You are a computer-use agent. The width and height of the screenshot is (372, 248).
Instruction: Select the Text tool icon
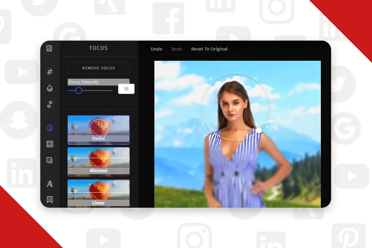(x=50, y=184)
